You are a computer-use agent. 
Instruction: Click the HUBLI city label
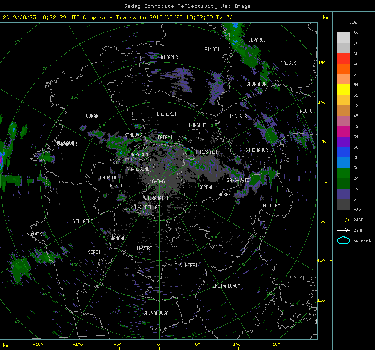116,186
